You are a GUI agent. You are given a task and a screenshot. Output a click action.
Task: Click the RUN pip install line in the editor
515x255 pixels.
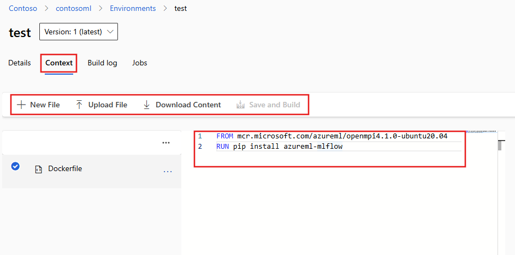(279, 147)
